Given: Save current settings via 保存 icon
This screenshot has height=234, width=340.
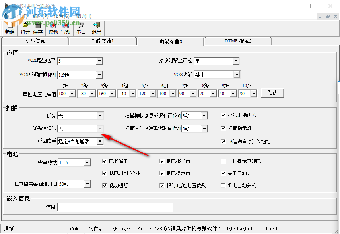Looking at the screenshot, I should 37,28.
